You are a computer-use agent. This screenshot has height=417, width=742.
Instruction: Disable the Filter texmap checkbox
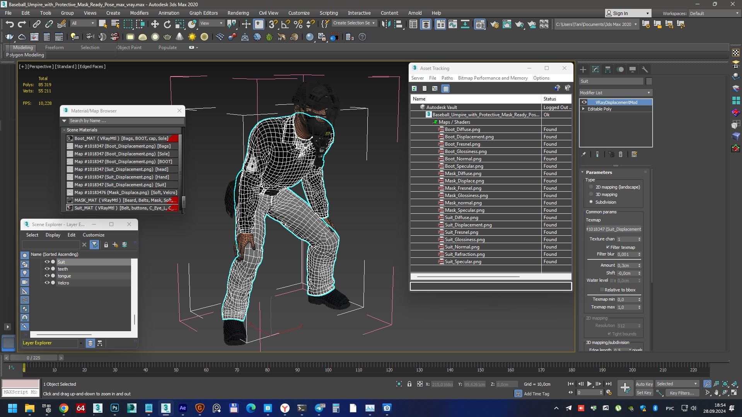point(607,247)
